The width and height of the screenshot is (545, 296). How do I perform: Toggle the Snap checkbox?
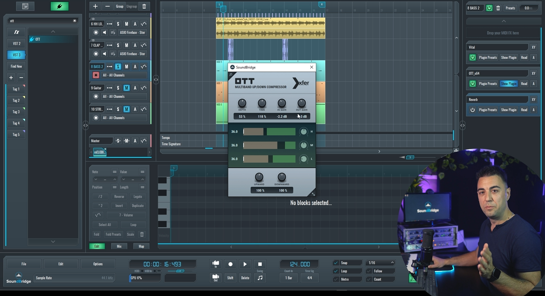[336, 263]
